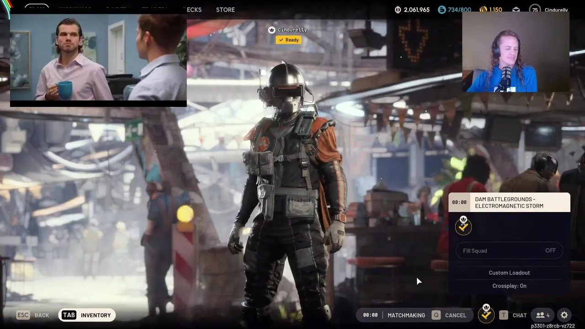Click the 00:00 timer in the map panel

pos(459,202)
